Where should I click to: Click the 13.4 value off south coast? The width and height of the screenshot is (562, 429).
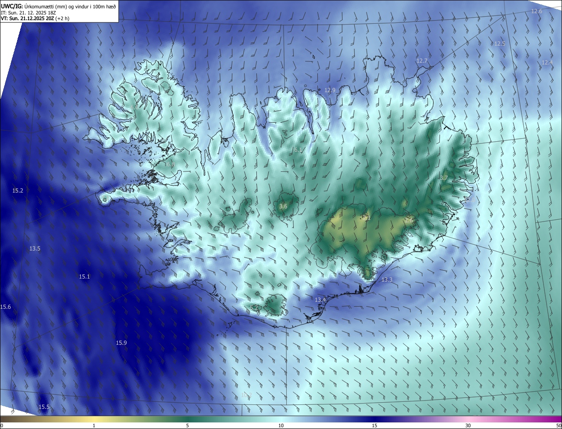point(320,300)
